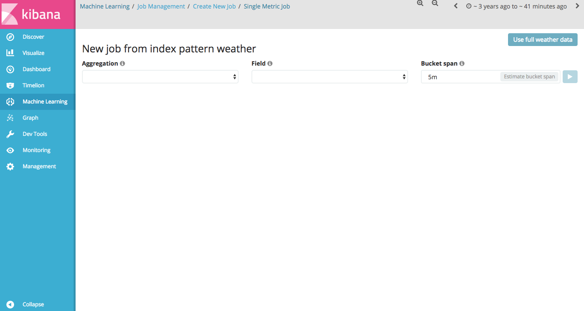Show Bucket span info tooltip icon

coord(462,63)
